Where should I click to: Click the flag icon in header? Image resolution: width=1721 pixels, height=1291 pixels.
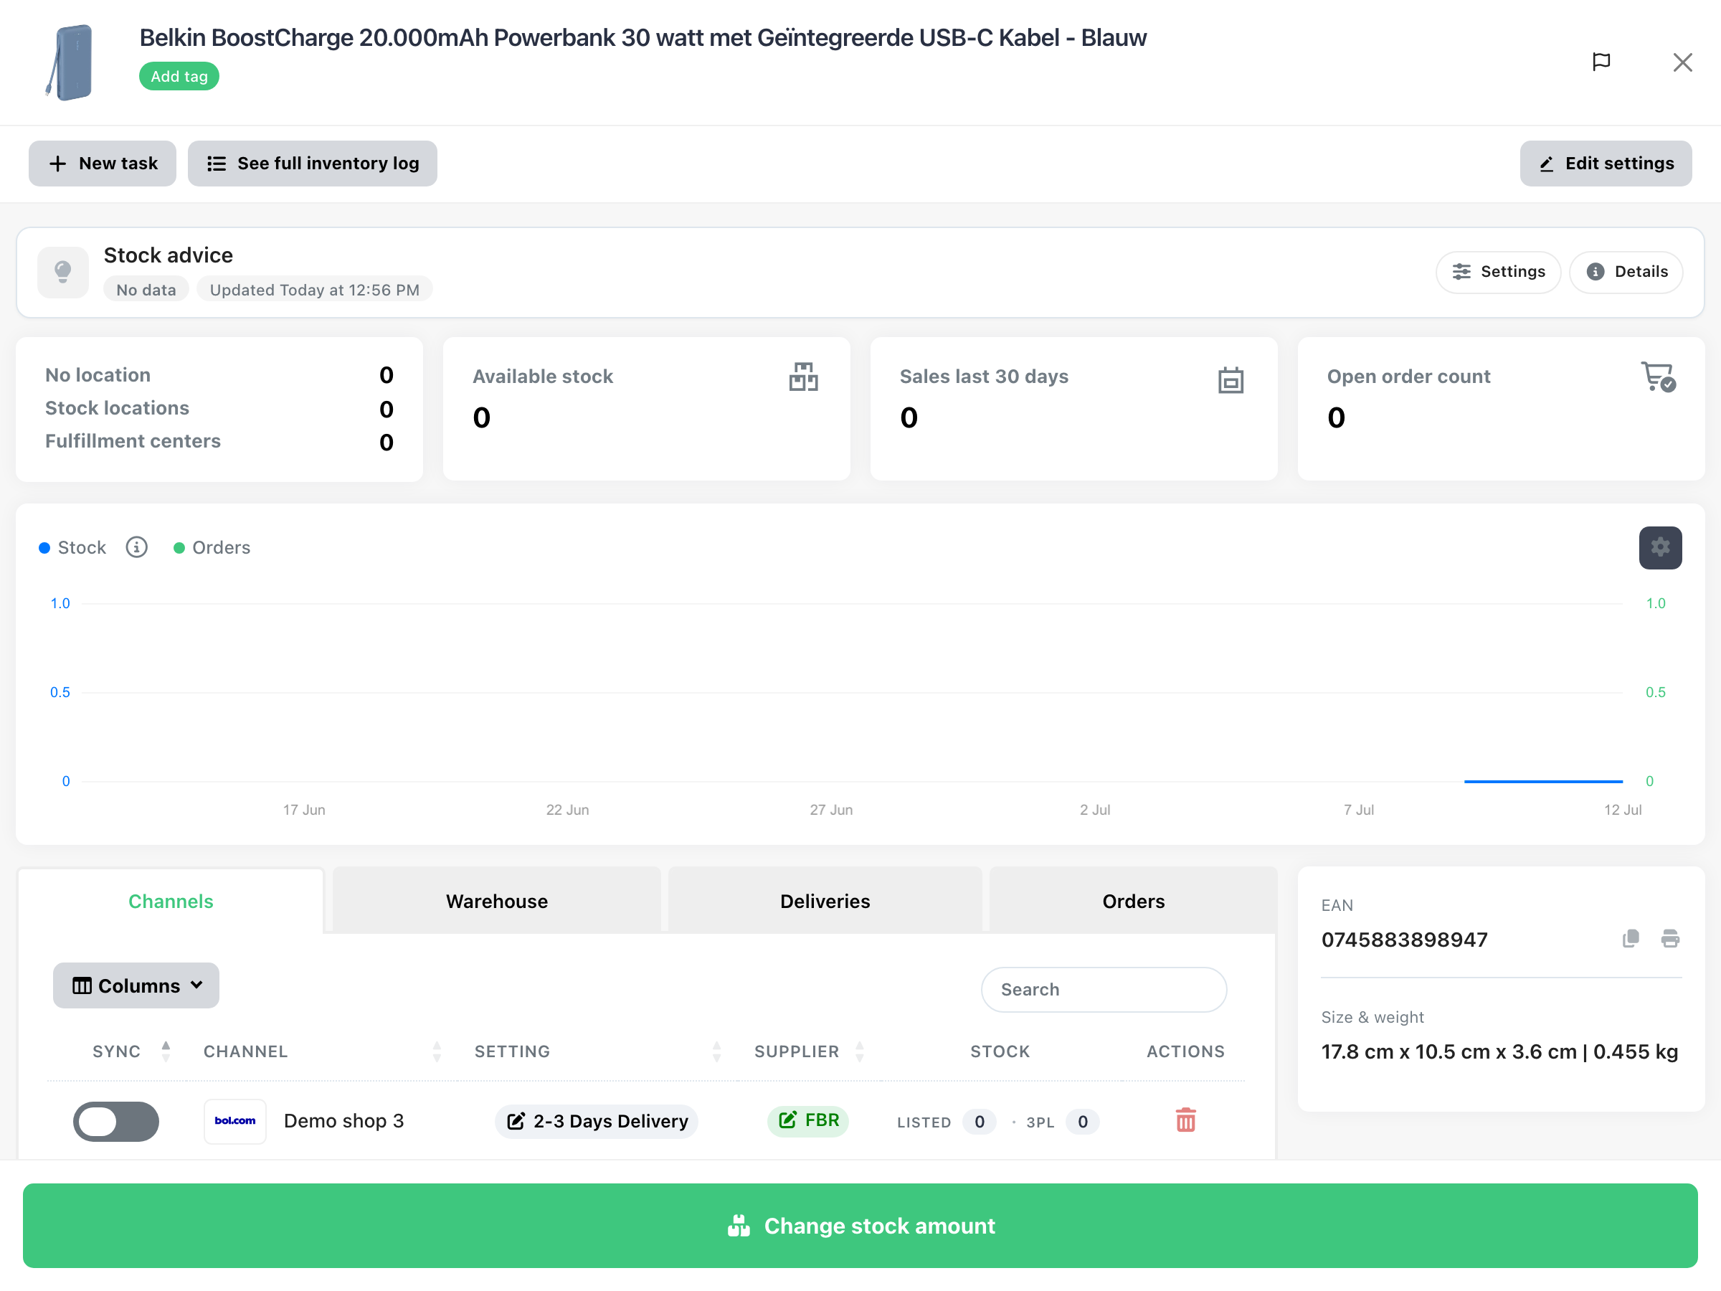pos(1601,62)
